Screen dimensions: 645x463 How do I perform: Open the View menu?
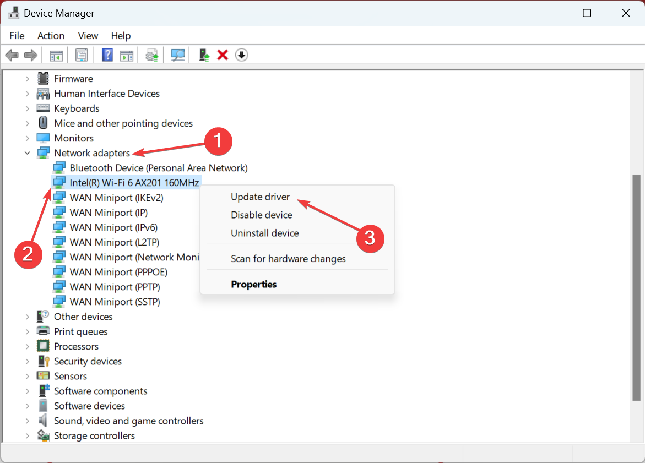(88, 36)
